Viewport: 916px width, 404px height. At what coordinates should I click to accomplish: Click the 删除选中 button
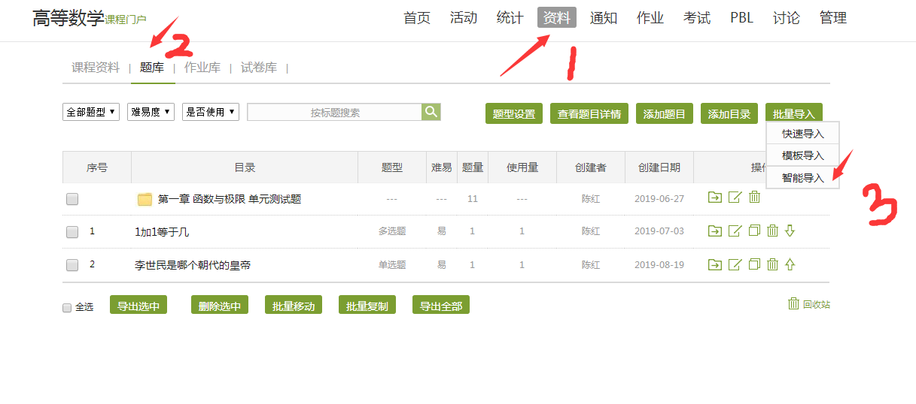point(220,305)
